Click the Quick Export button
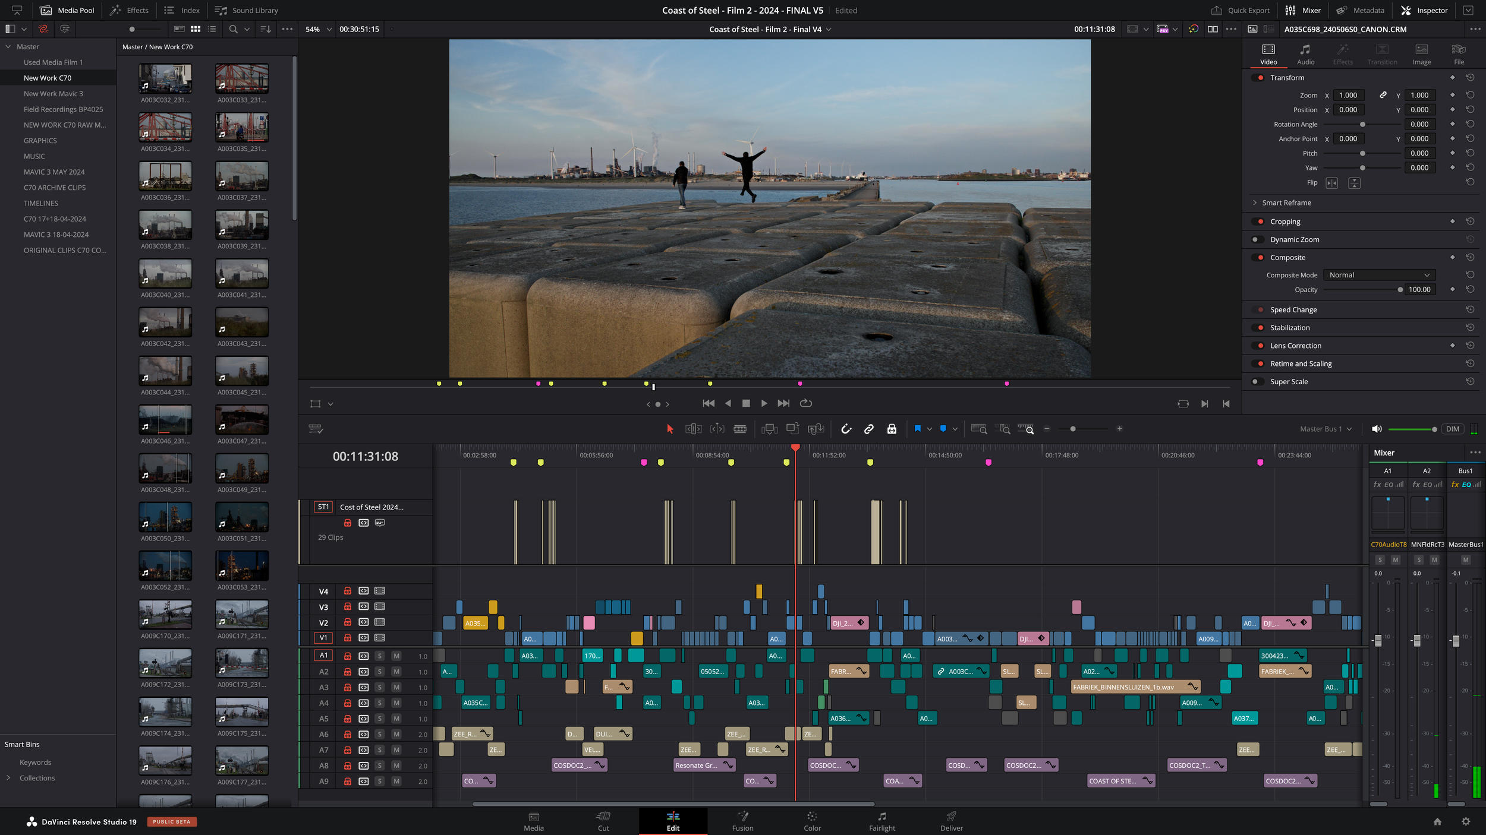The width and height of the screenshot is (1486, 835). 1240,10
